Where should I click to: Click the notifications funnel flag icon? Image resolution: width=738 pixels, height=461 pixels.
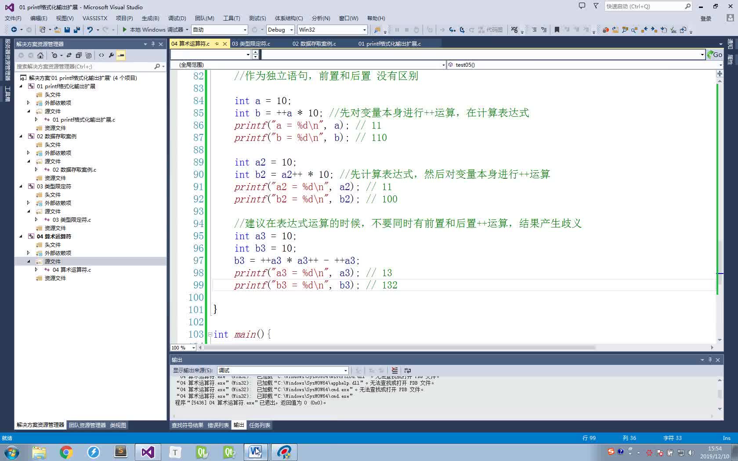pos(596,6)
